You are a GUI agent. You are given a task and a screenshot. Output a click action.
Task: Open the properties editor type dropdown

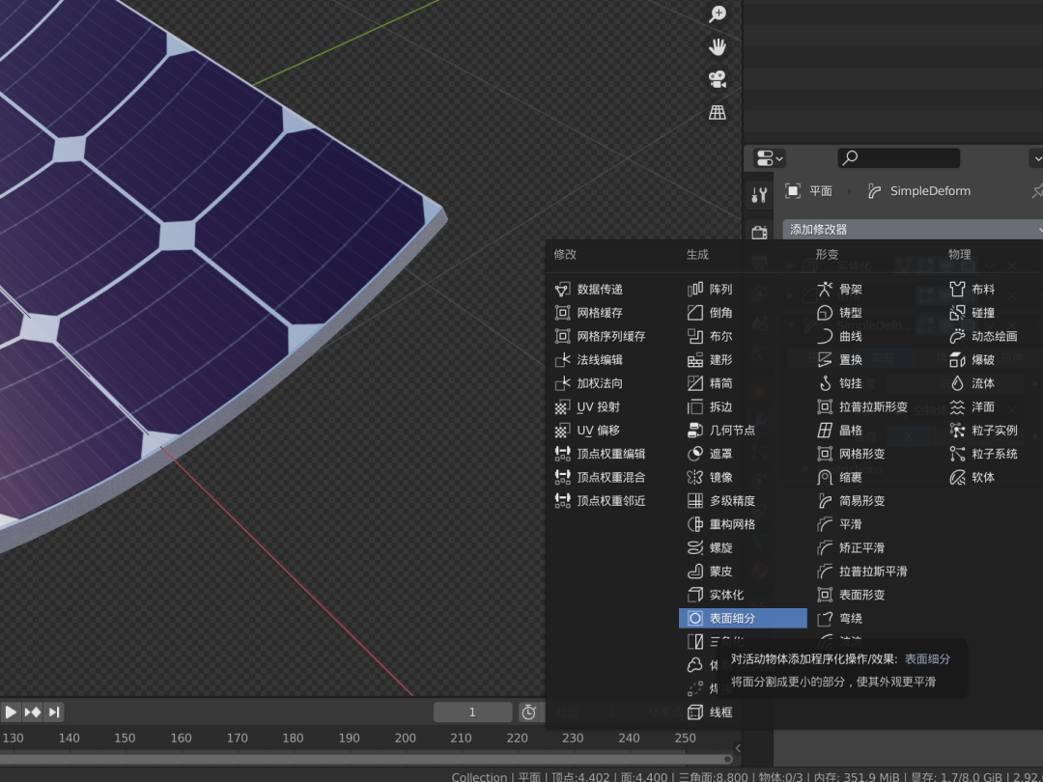click(x=770, y=158)
